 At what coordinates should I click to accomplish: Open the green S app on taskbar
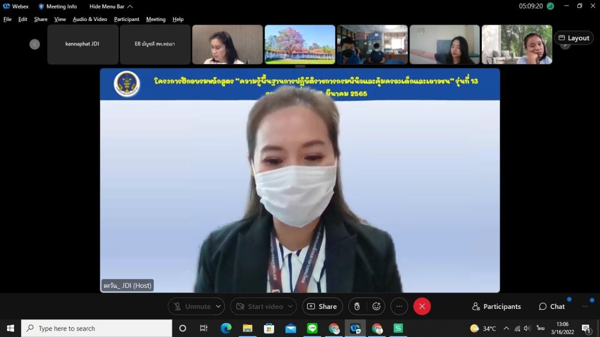pyautogui.click(x=398, y=329)
